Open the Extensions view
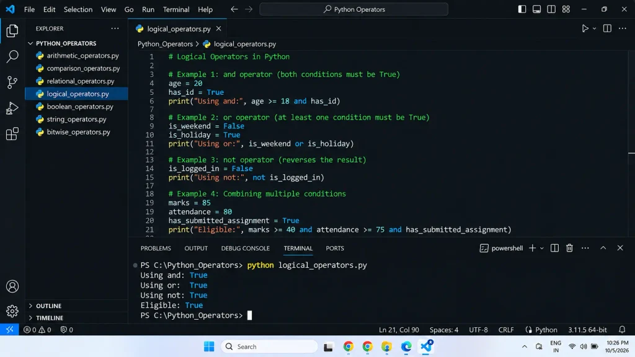Viewport: 635px width, 357px height. [x=12, y=134]
